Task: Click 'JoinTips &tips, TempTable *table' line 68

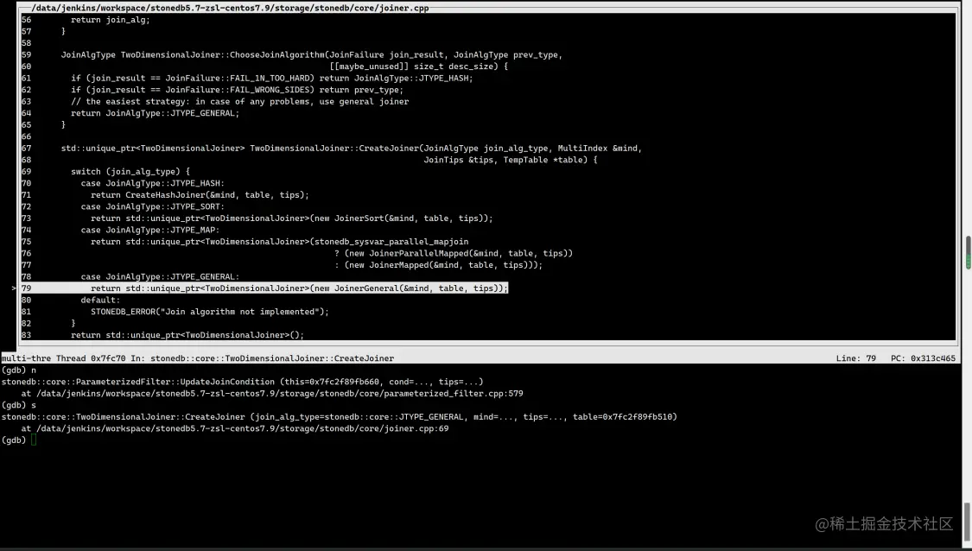Action: [510, 160]
